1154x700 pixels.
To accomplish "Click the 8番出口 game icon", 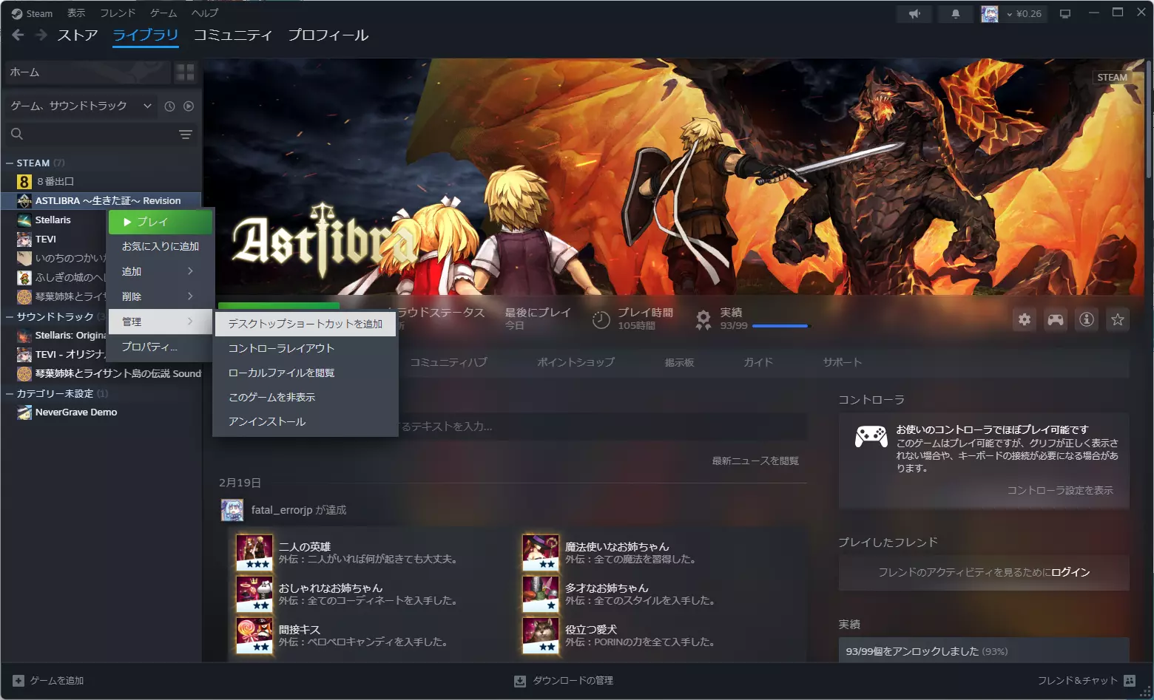I will pos(24,182).
